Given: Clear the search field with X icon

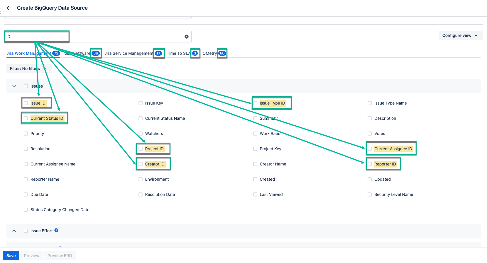Looking at the screenshot, I should pos(186,37).
